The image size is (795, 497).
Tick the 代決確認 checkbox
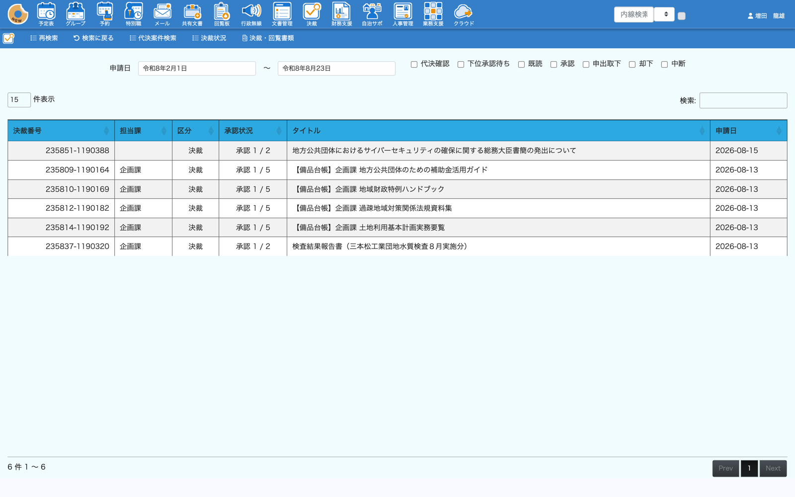point(414,65)
